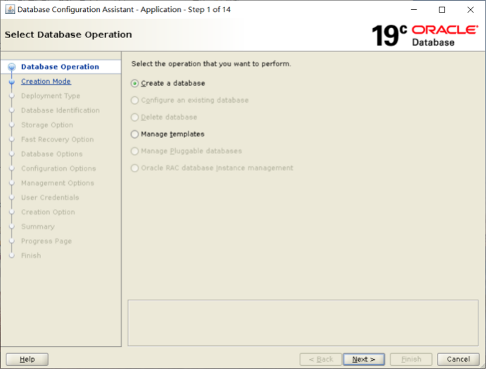Click inside the empty message text area

pyautogui.click(x=303, y=323)
